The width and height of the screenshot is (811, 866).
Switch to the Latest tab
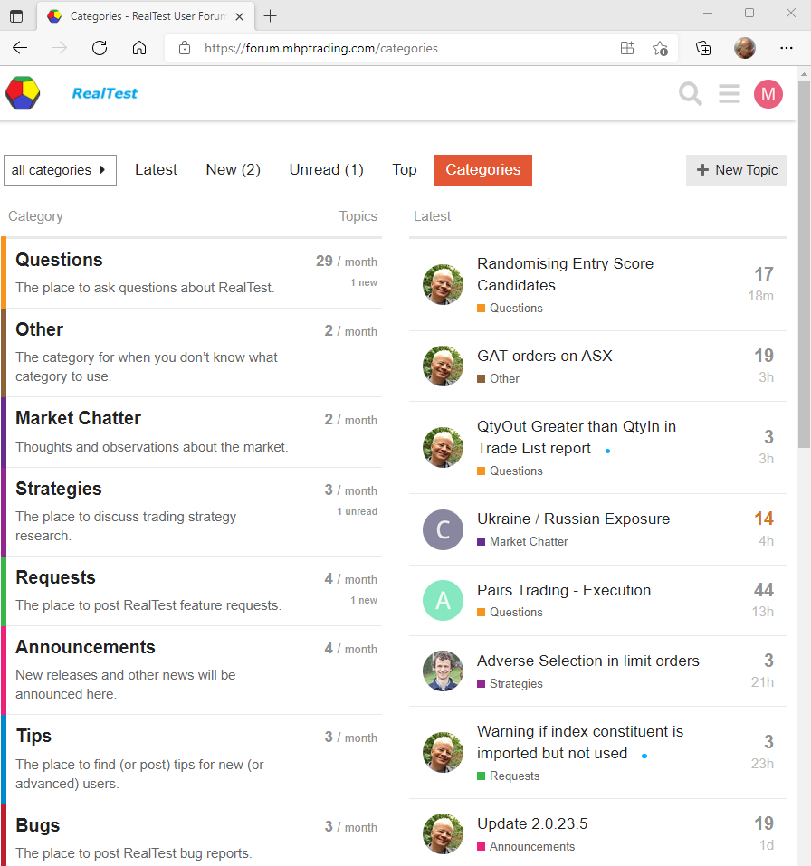click(156, 170)
